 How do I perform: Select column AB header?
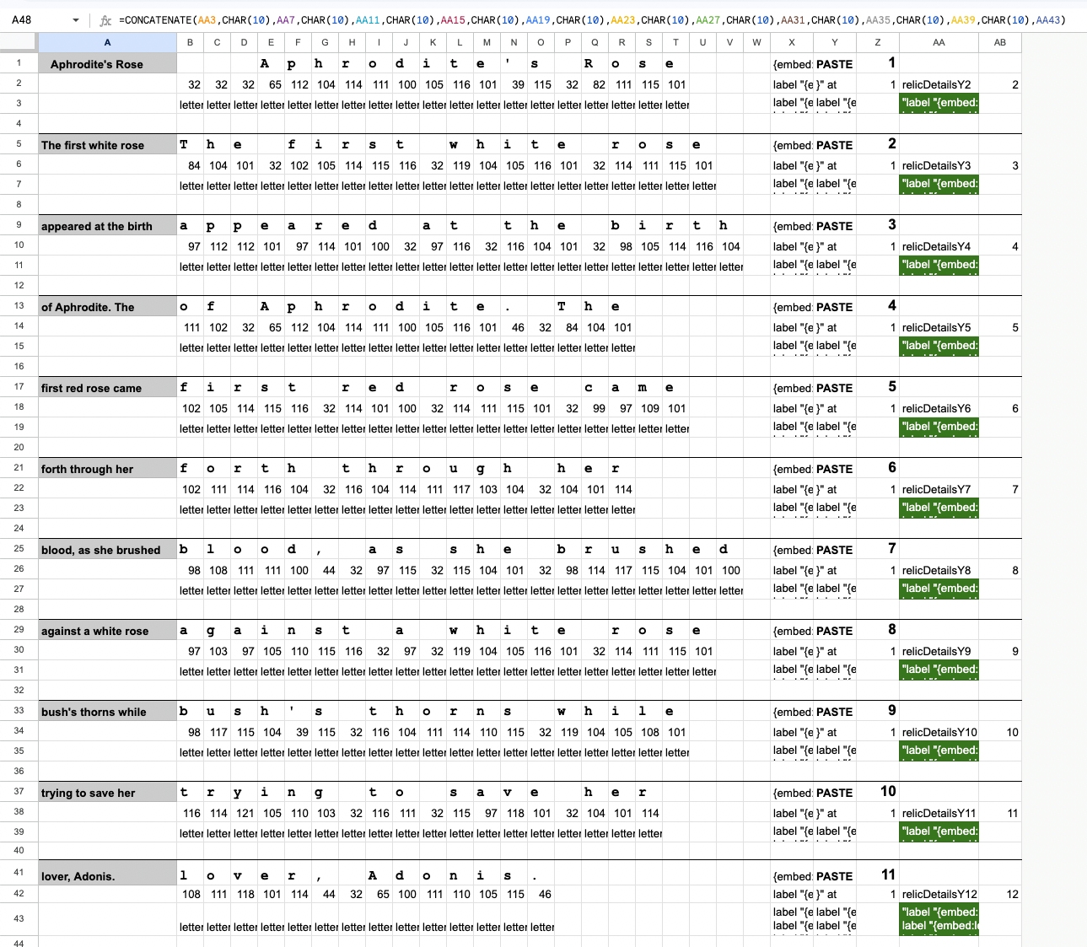tap(999, 42)
